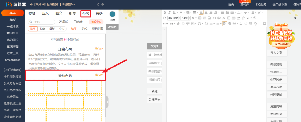Click the refresh icon in top bar

click(98, 4)
